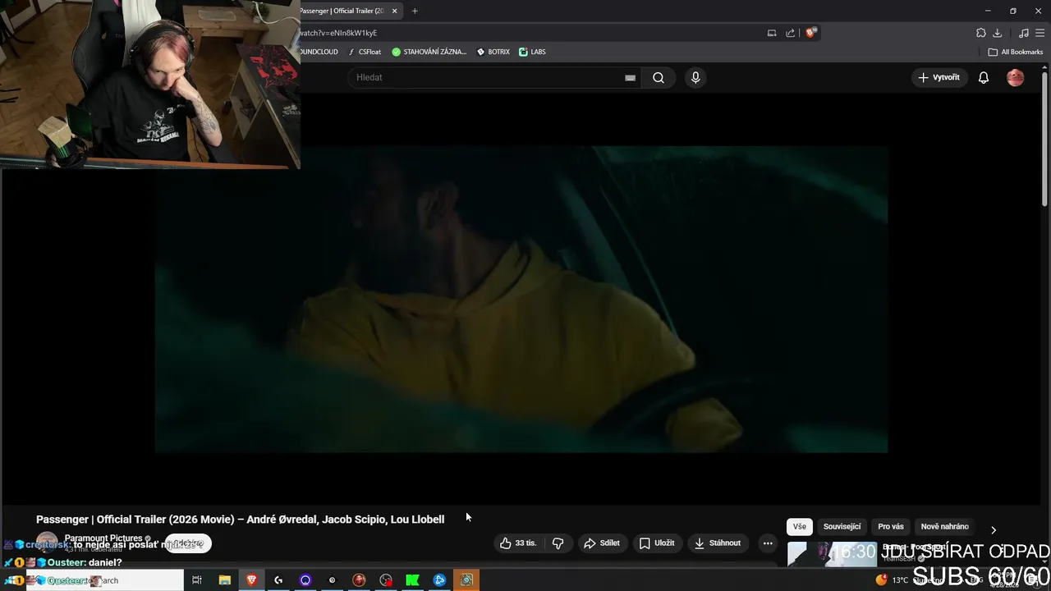Viewport: 1051px width, 591px height.
Task: Open YouTube notifications bell
Action: coord(983,77)
